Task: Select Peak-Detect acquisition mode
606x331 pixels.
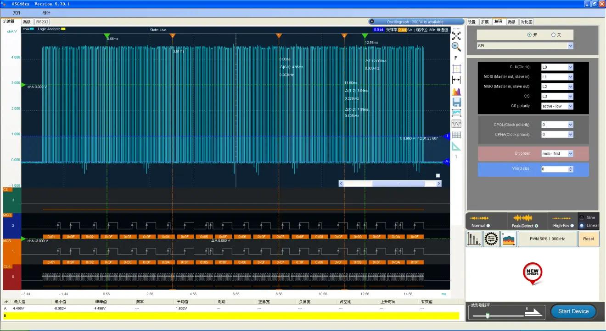Action: tap(537, 225)
